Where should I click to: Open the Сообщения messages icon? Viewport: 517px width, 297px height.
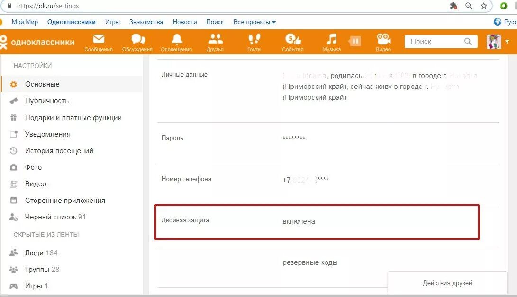(98, 43)
